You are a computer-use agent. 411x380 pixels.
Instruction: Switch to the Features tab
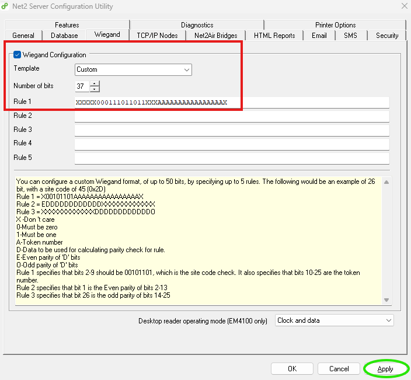pyautogui.click(x=67, y=25)
